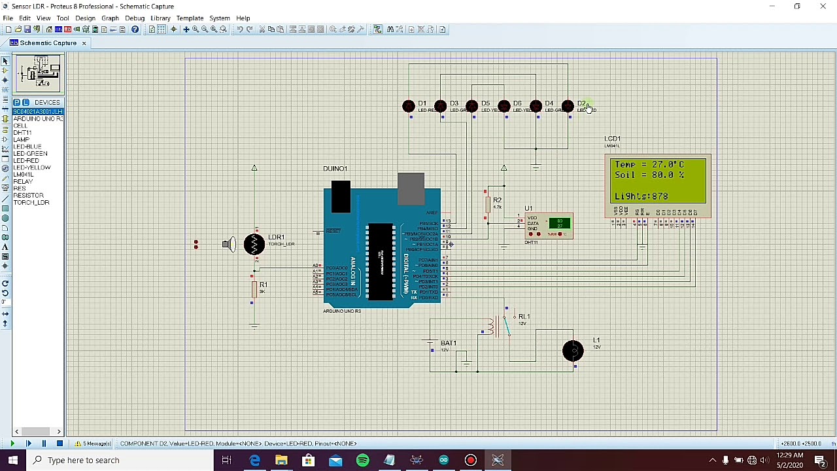The width and height of the screenshot is (837, 471).
Task: Redraw the display using refresh icon
Action: (x=152, y=29)
